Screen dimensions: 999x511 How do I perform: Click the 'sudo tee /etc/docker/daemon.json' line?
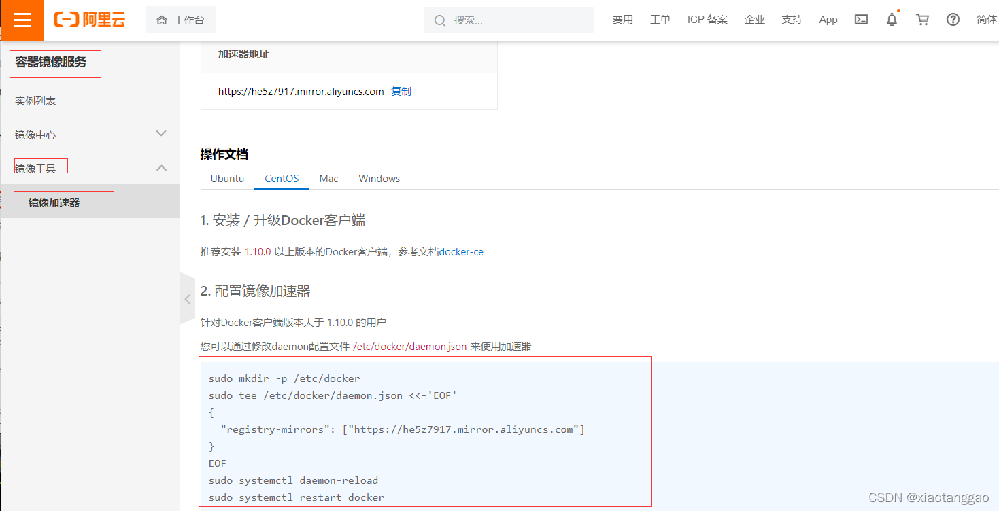pos(333,395)
